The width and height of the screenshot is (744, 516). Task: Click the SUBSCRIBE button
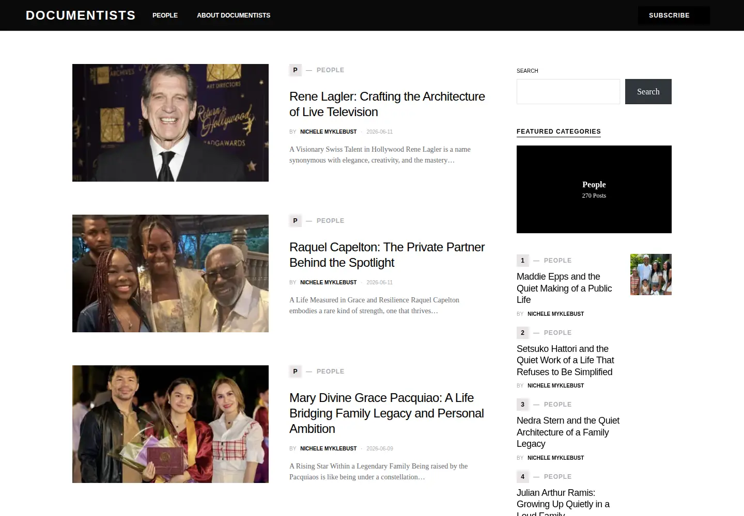click(x=673, y=15)
